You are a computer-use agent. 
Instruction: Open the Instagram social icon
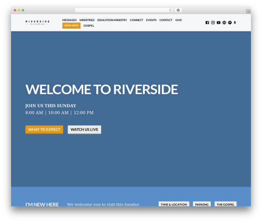coord(213,23)
